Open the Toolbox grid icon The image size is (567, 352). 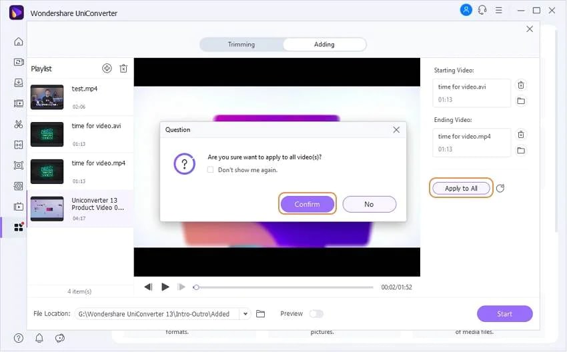point(19,227)
